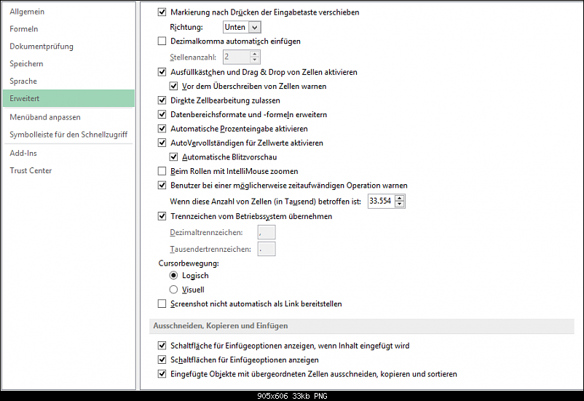Uncheck Trennzeichen vom Betriebssystem übernehmen

tap(162, 216)
